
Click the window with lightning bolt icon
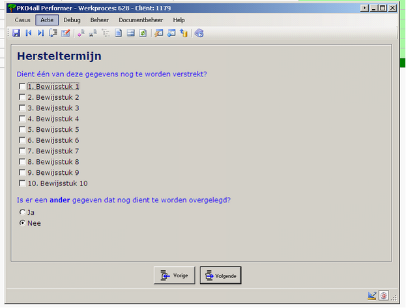(159, 33)
